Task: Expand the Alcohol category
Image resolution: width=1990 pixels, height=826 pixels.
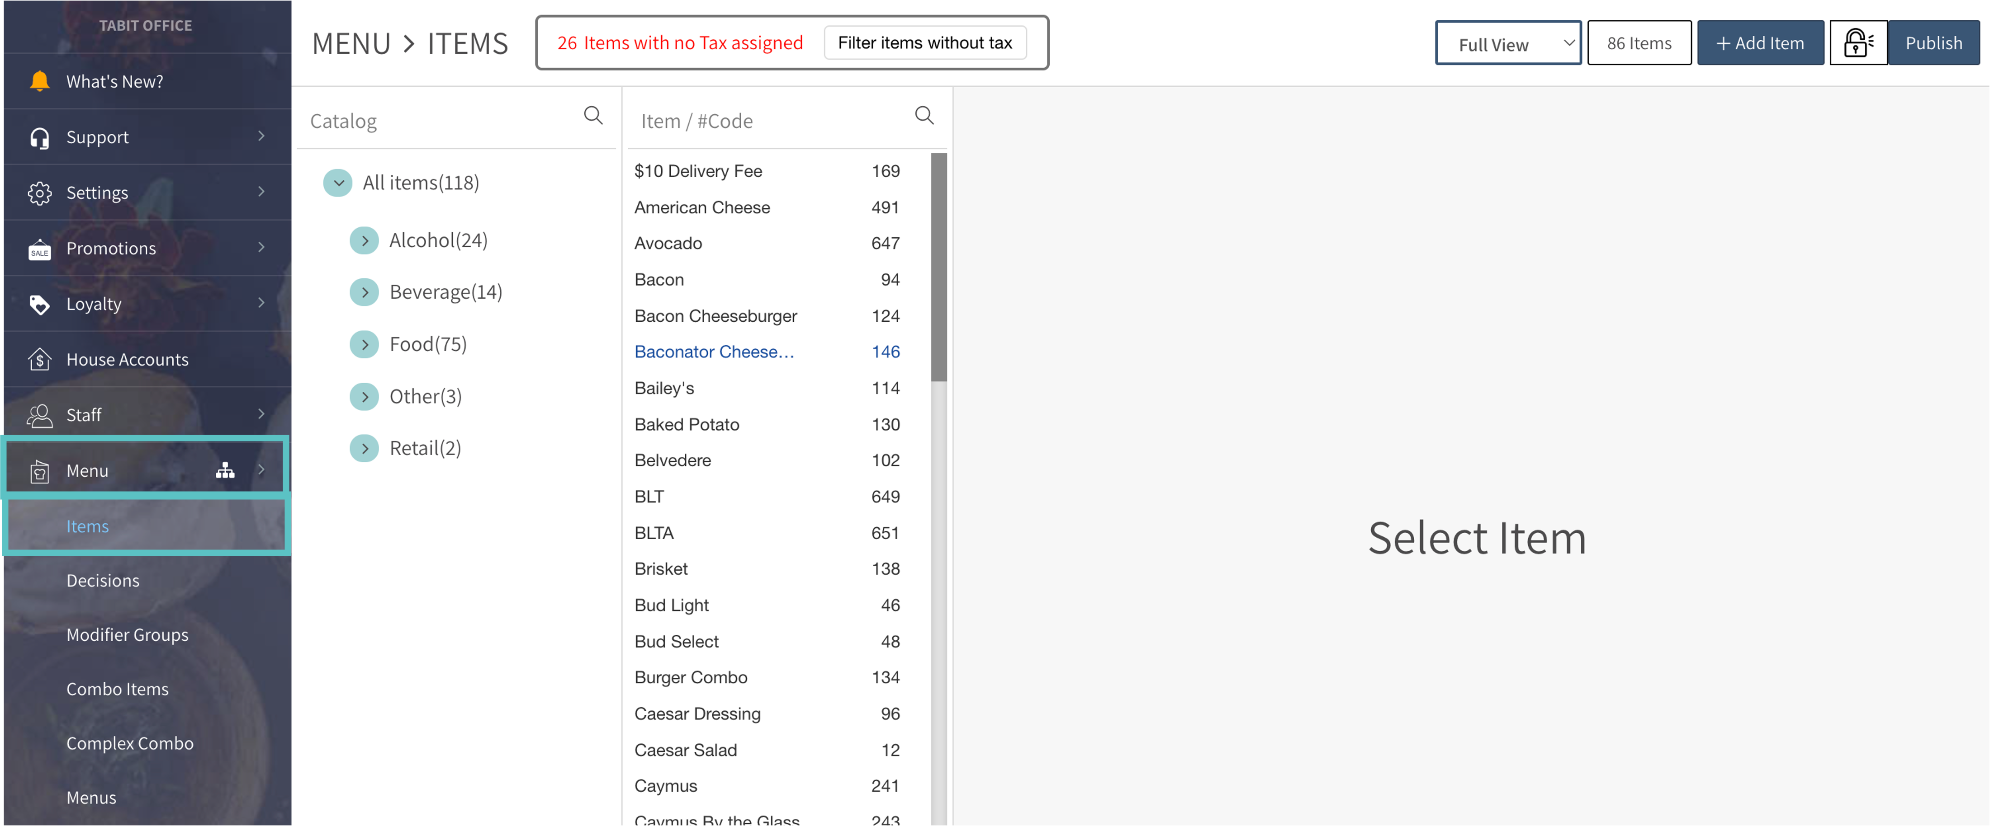Action: click(365, 241)
